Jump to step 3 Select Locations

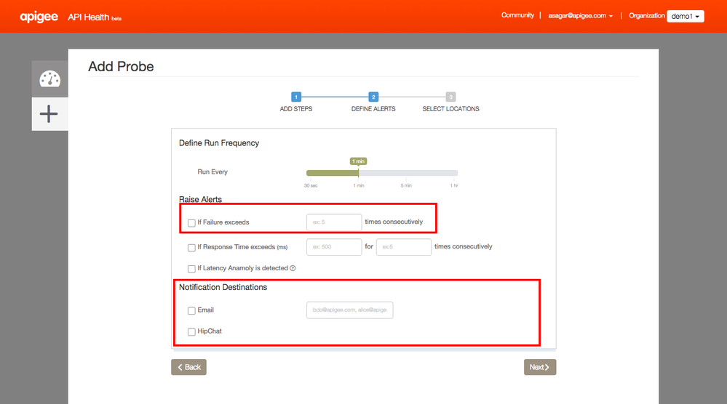point(450,97)
